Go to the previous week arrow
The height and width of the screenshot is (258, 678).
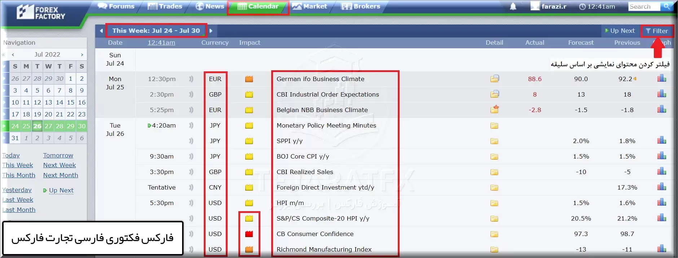(101, 31)
